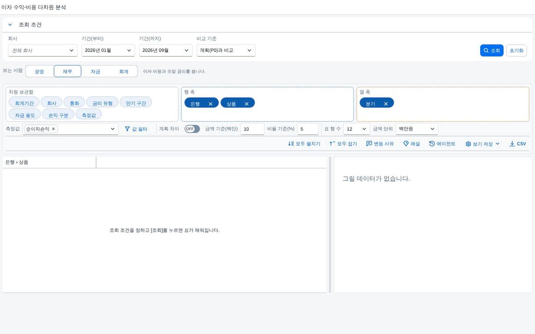535x334 pixels.
Task: Open 변동 사유 comments
Action: click(380, 144)
